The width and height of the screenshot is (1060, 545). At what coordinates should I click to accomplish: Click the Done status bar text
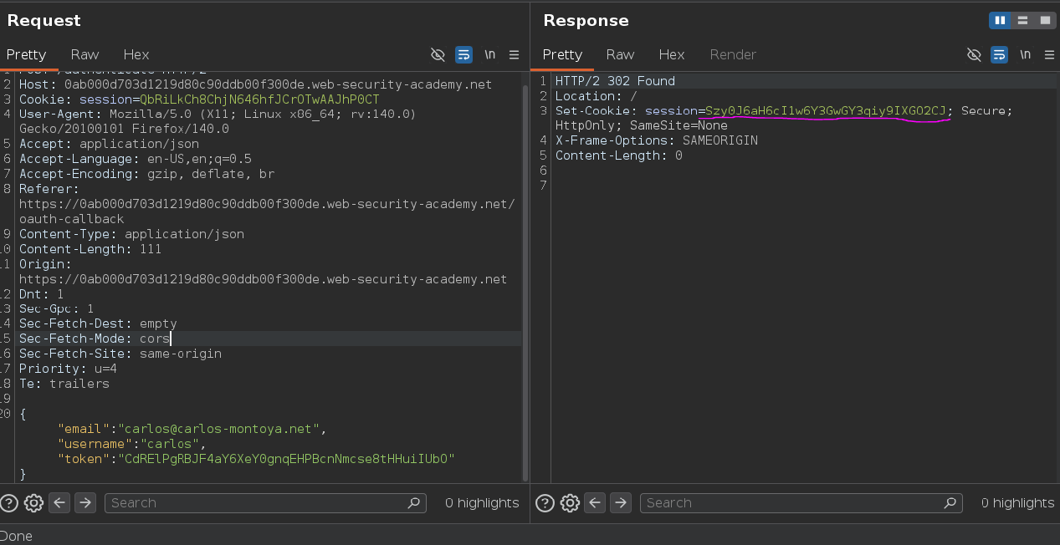[x=16, y=536]
